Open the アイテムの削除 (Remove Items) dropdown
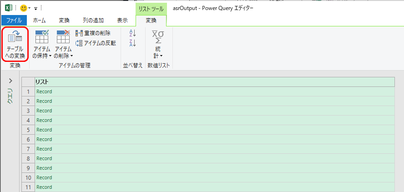404x192 pixels. click(63, 44)
